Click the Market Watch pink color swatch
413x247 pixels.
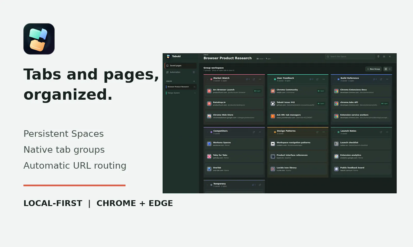click(x=211, y=79)
